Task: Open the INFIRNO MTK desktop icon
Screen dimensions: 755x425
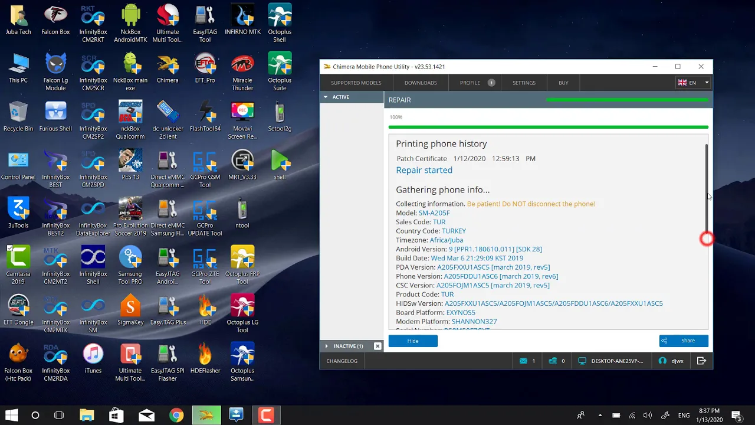Action: (x=242, y=21)
